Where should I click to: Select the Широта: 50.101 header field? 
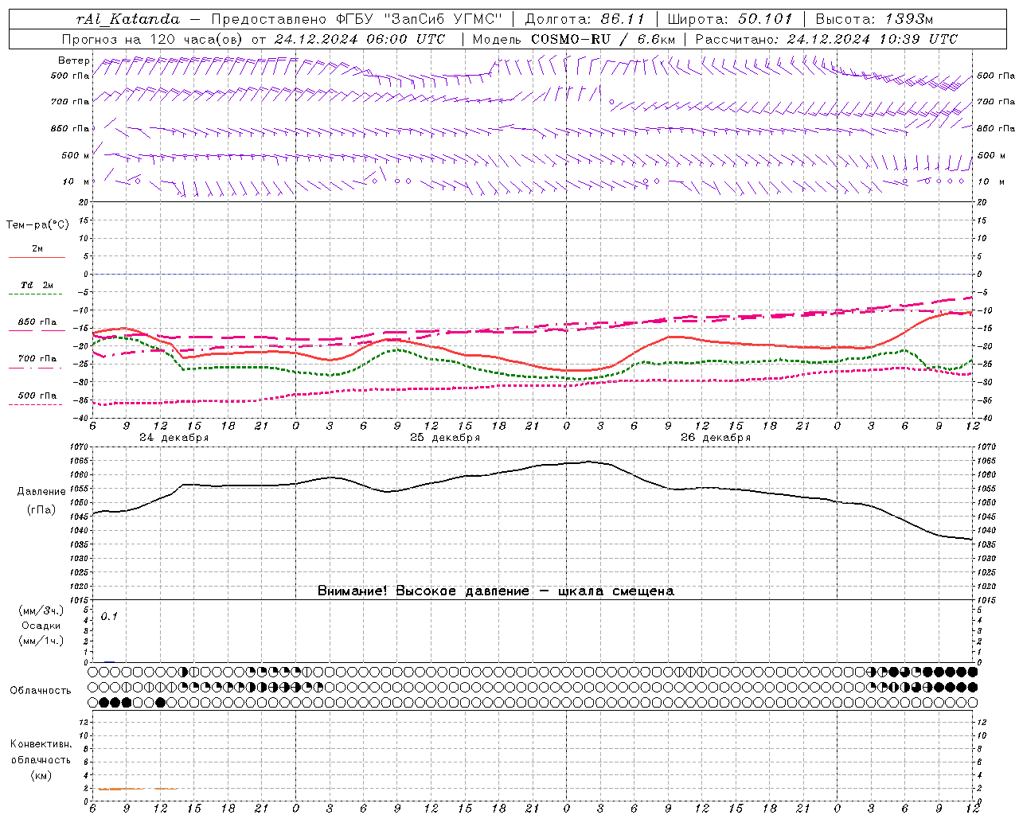[x=730, y=19]
